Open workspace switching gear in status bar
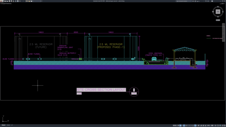 [212, 126]
